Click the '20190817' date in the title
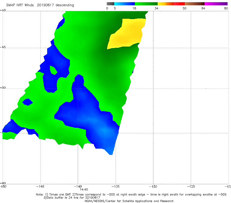Viewport: 231px width, 203px height. click(45, 5)
